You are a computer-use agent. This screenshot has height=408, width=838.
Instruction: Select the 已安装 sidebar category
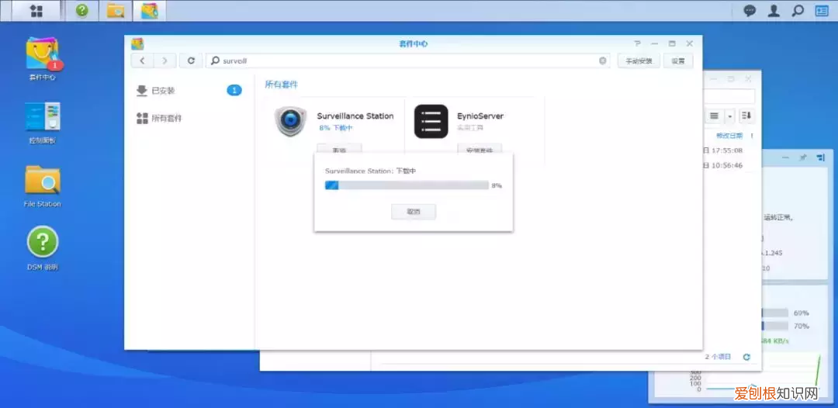[x=189, y=91]
